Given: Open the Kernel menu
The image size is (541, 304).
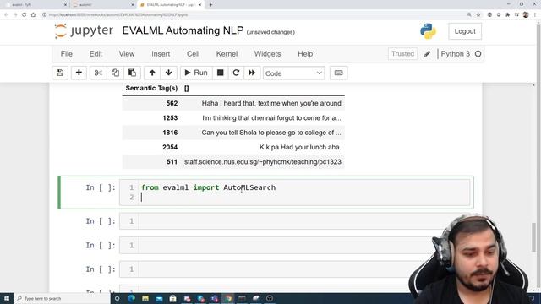Looking at the screenshot, I should (x=227, y=54).
